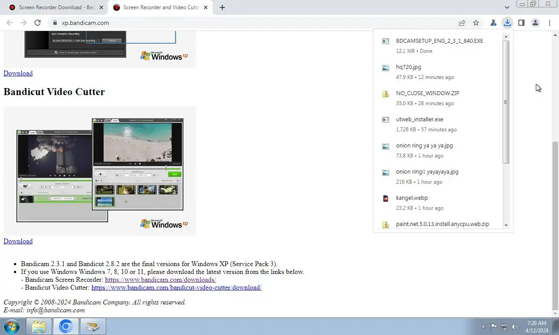Click downloads list scroll up arrow

tap(506, 37)
